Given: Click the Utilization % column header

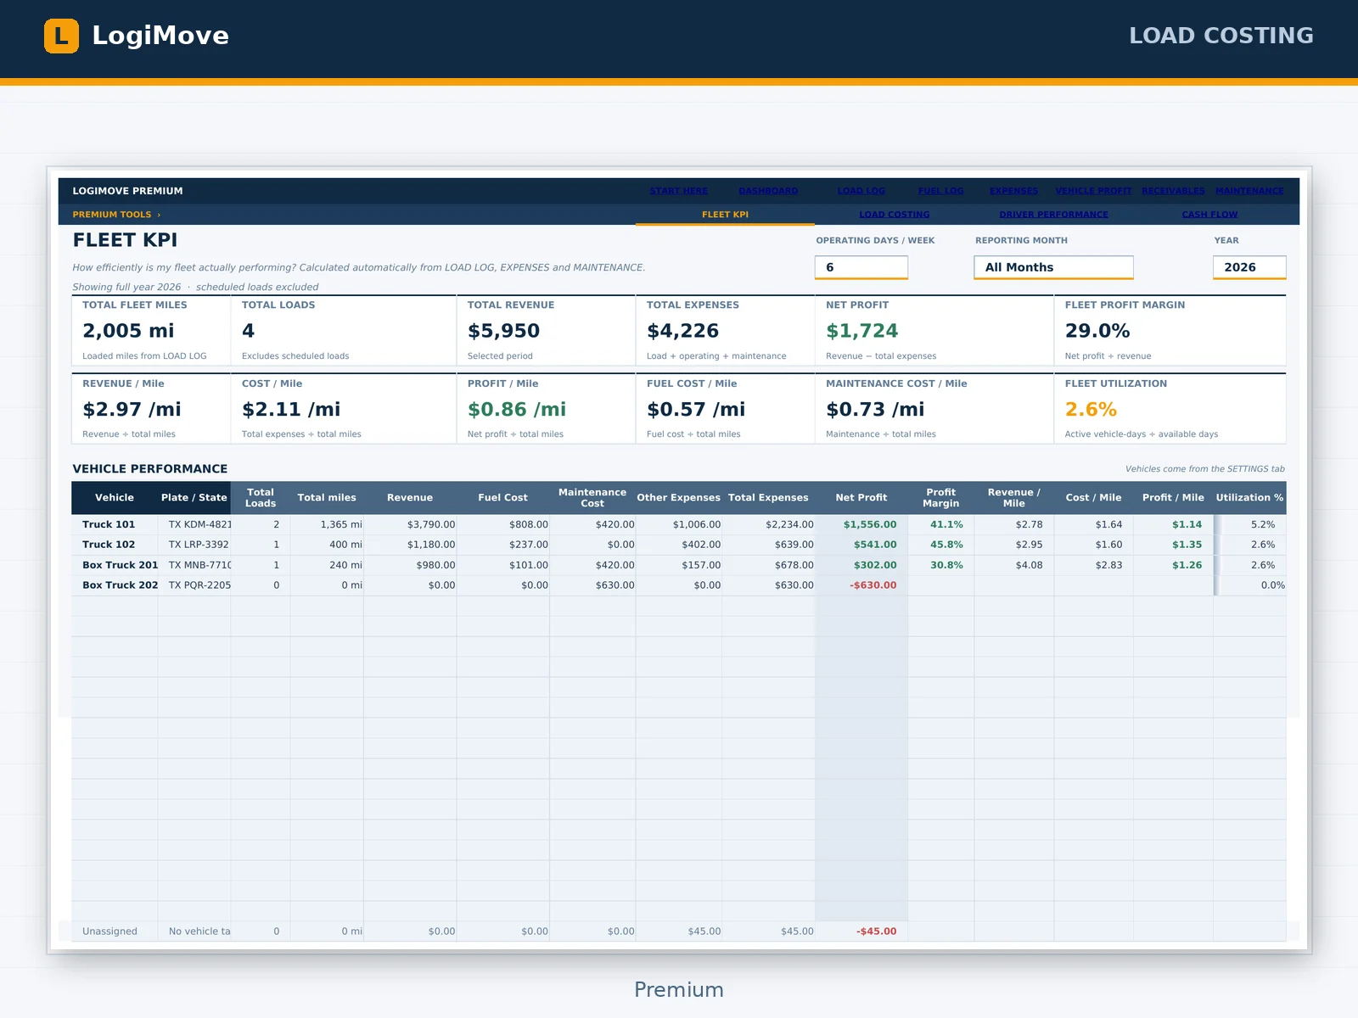Looking at the screenshot, I should (x=1249, y=498).
